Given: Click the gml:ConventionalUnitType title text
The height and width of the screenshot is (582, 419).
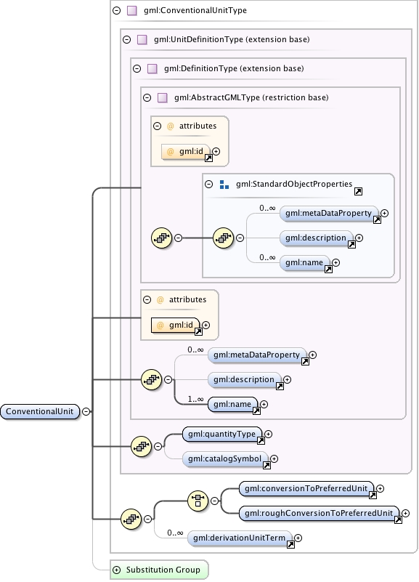Looking at the screenshot, I should [195, 10].
